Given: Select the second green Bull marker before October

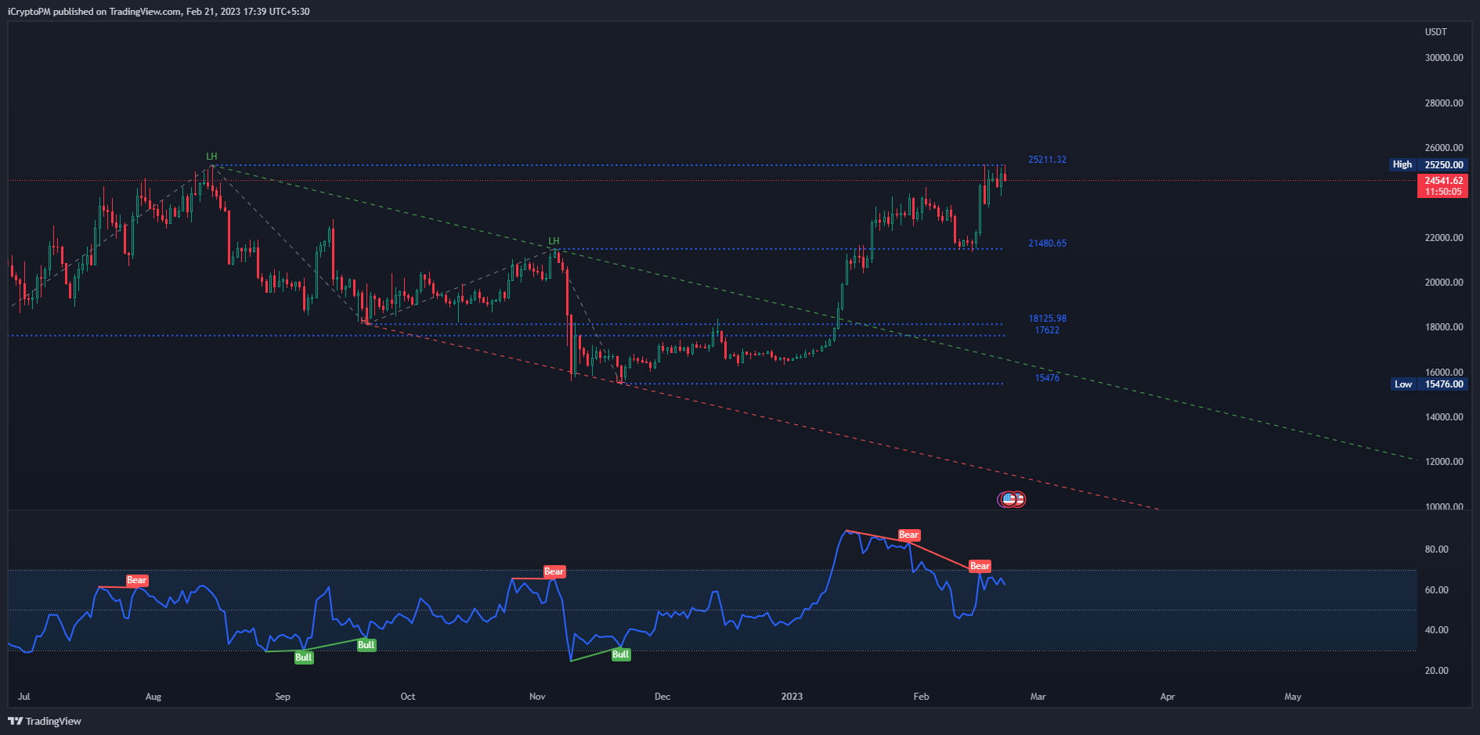Looking at the screenshot, I should pyautogui.click(x=366, y=644).
